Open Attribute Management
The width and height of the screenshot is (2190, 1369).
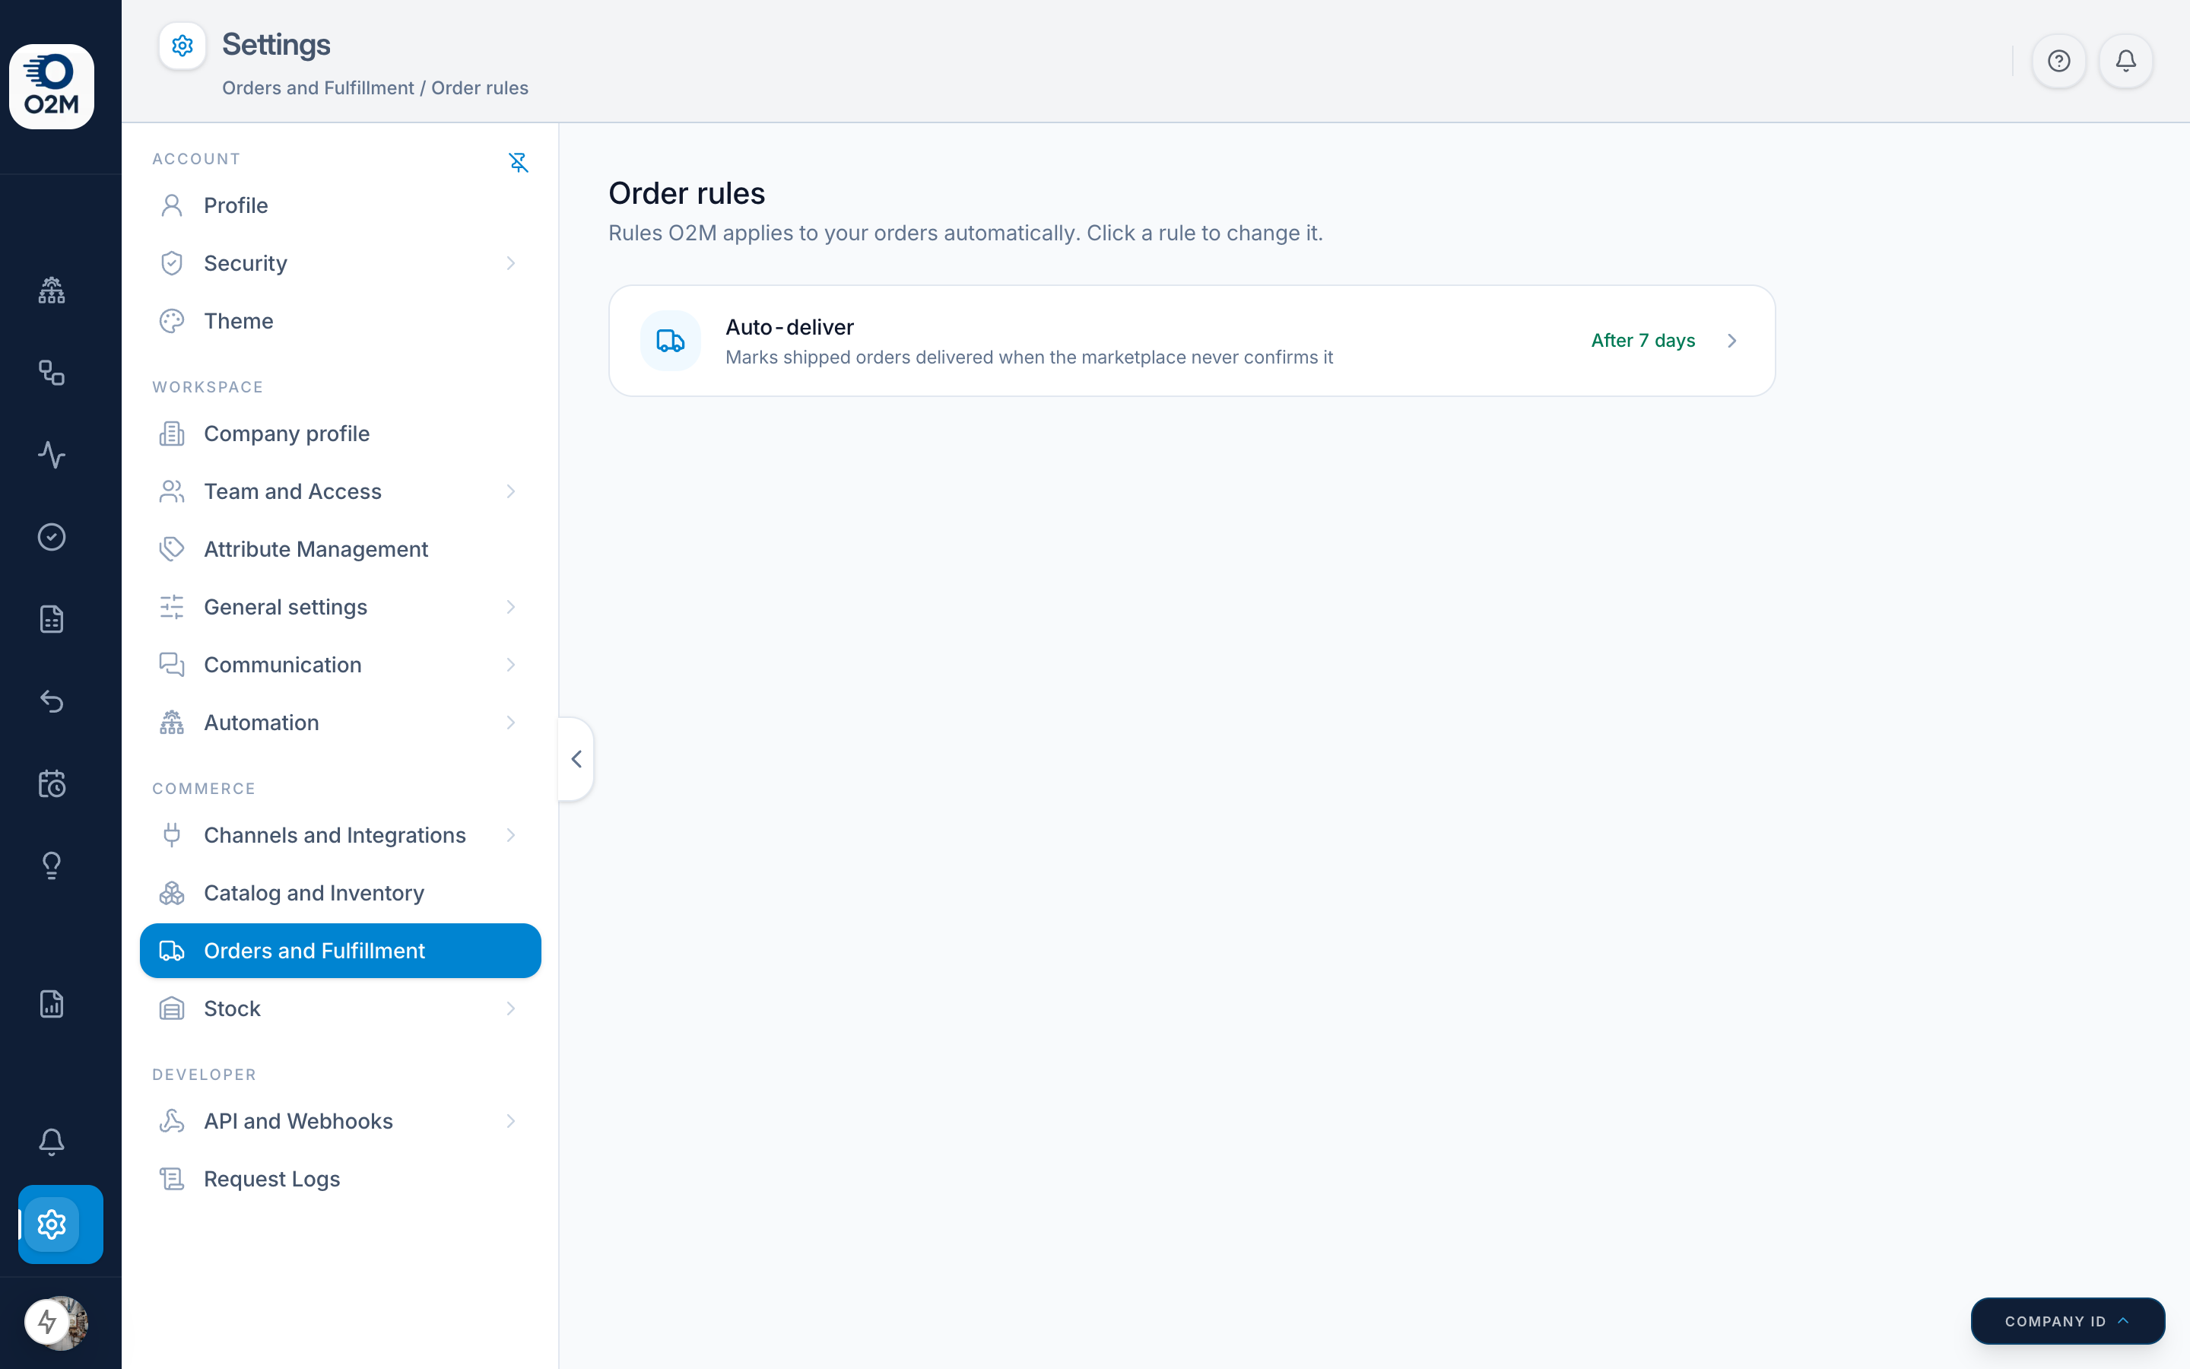[x=340, y=550]
